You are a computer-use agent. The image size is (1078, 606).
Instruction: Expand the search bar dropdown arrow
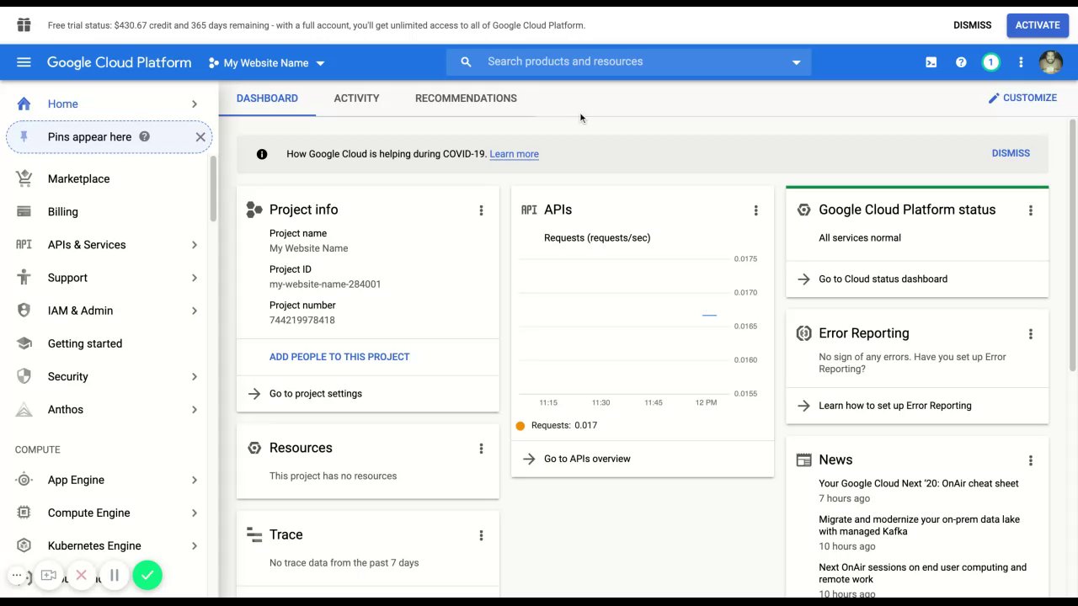[796, 62]
